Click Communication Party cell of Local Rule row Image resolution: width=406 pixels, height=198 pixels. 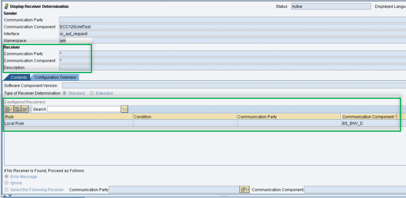pyautogui.click(x=289, y=123)
